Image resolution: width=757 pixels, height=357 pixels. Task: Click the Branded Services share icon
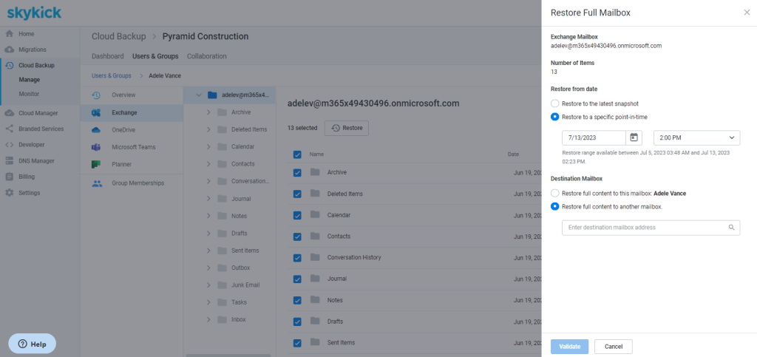(x=9, y=129)
